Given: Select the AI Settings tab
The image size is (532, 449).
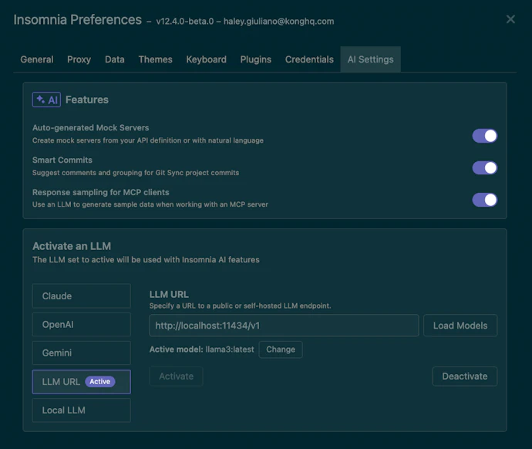Looking at the screenshot, I should click(x=371, y=59).
